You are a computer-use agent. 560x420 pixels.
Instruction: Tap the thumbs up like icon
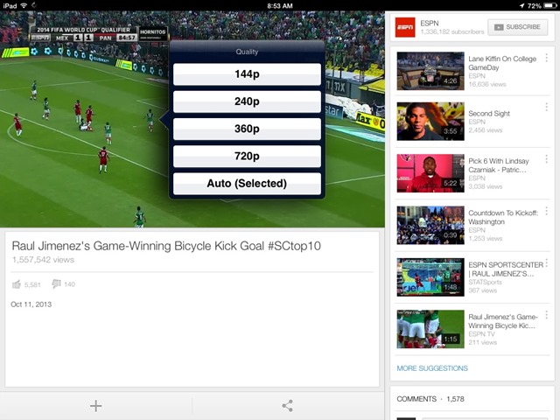tap(17, 284)
